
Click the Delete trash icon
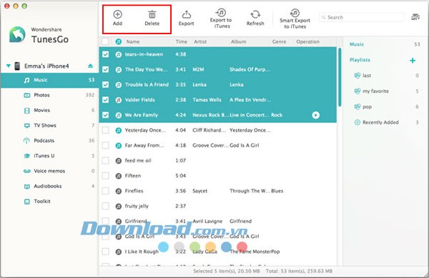152,14
